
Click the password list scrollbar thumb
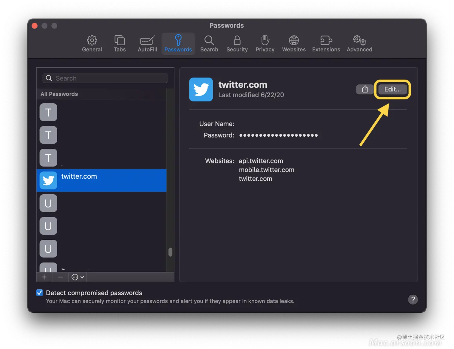(x=170, y=252)
